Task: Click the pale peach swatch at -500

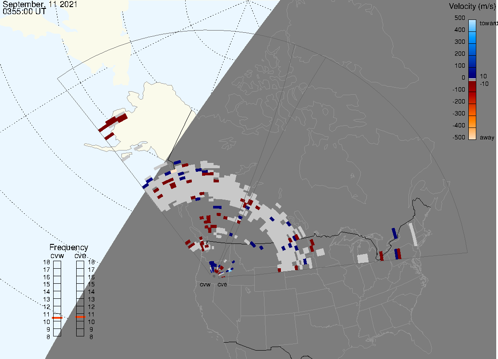Action: coord(473,134)
